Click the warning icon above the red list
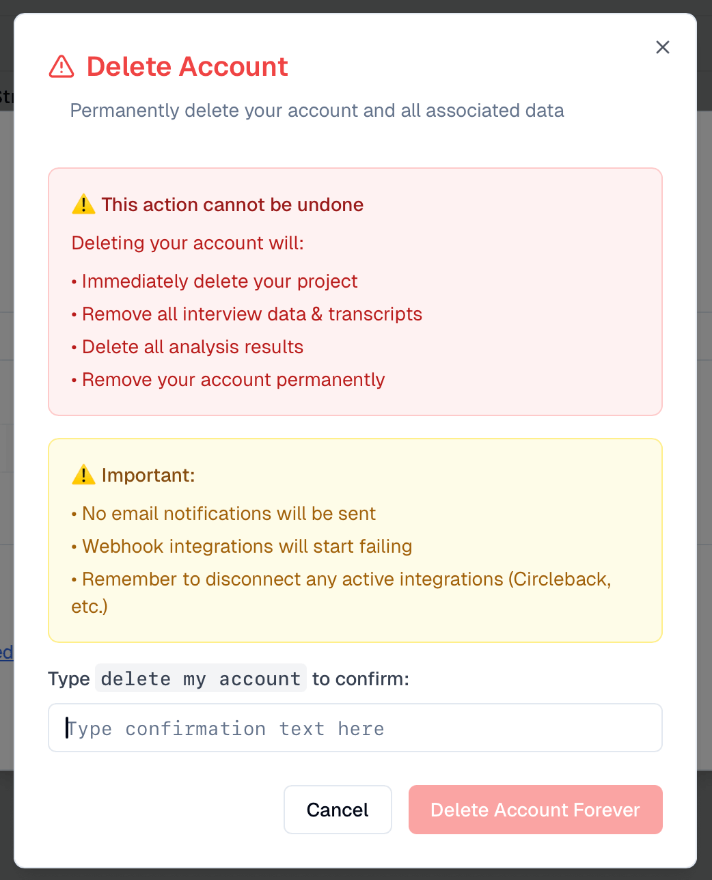The height and width of the screenshot is (880, 712). click(83, 204)
